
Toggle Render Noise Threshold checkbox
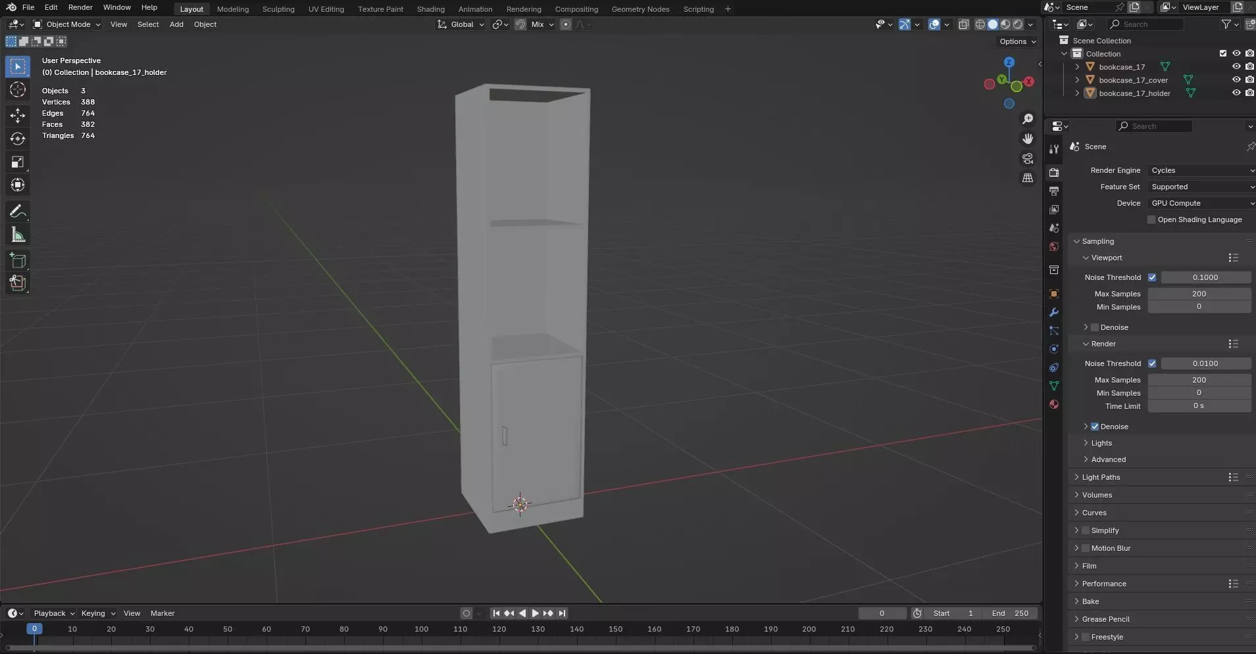coord(1152,363)
